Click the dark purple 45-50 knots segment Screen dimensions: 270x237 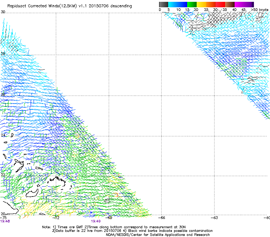click(249, 4)
